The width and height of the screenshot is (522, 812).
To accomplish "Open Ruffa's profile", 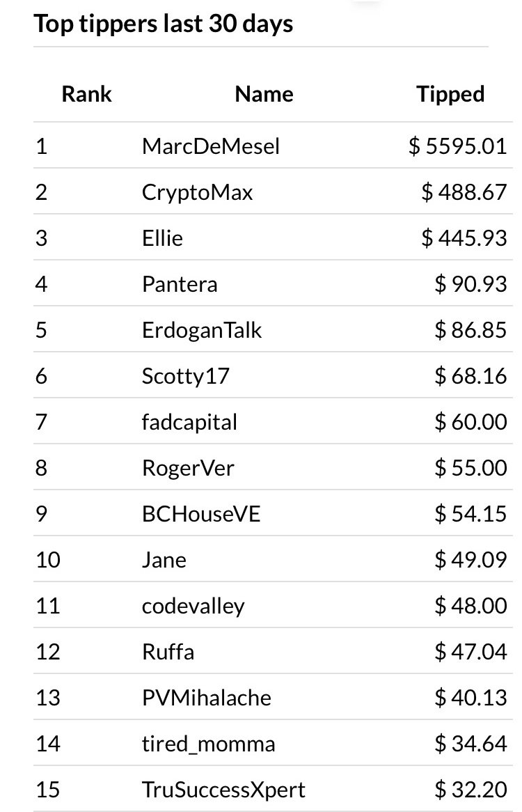I will pos(168,651).
